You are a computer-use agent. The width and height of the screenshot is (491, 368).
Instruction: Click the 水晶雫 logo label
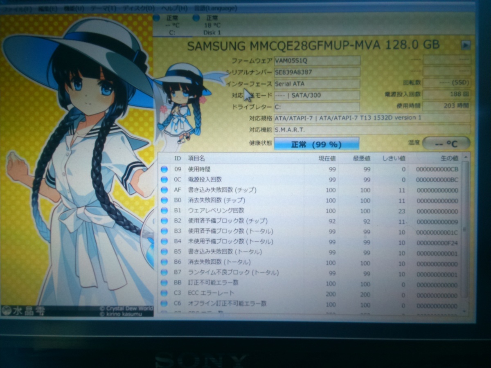[x=24, y=310]
